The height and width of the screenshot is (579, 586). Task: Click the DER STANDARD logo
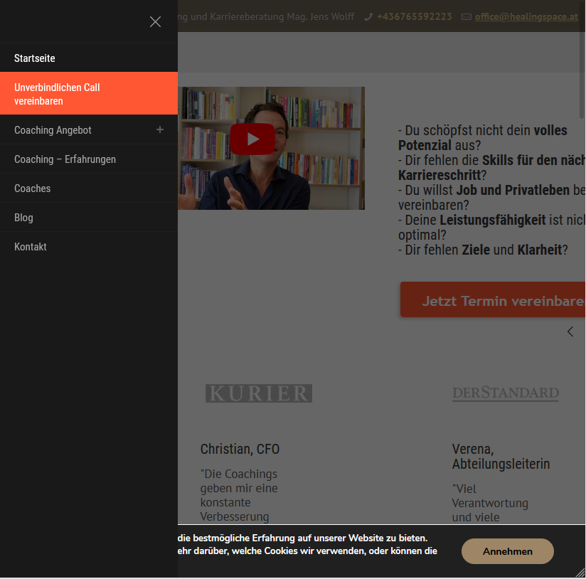point(506,393)
